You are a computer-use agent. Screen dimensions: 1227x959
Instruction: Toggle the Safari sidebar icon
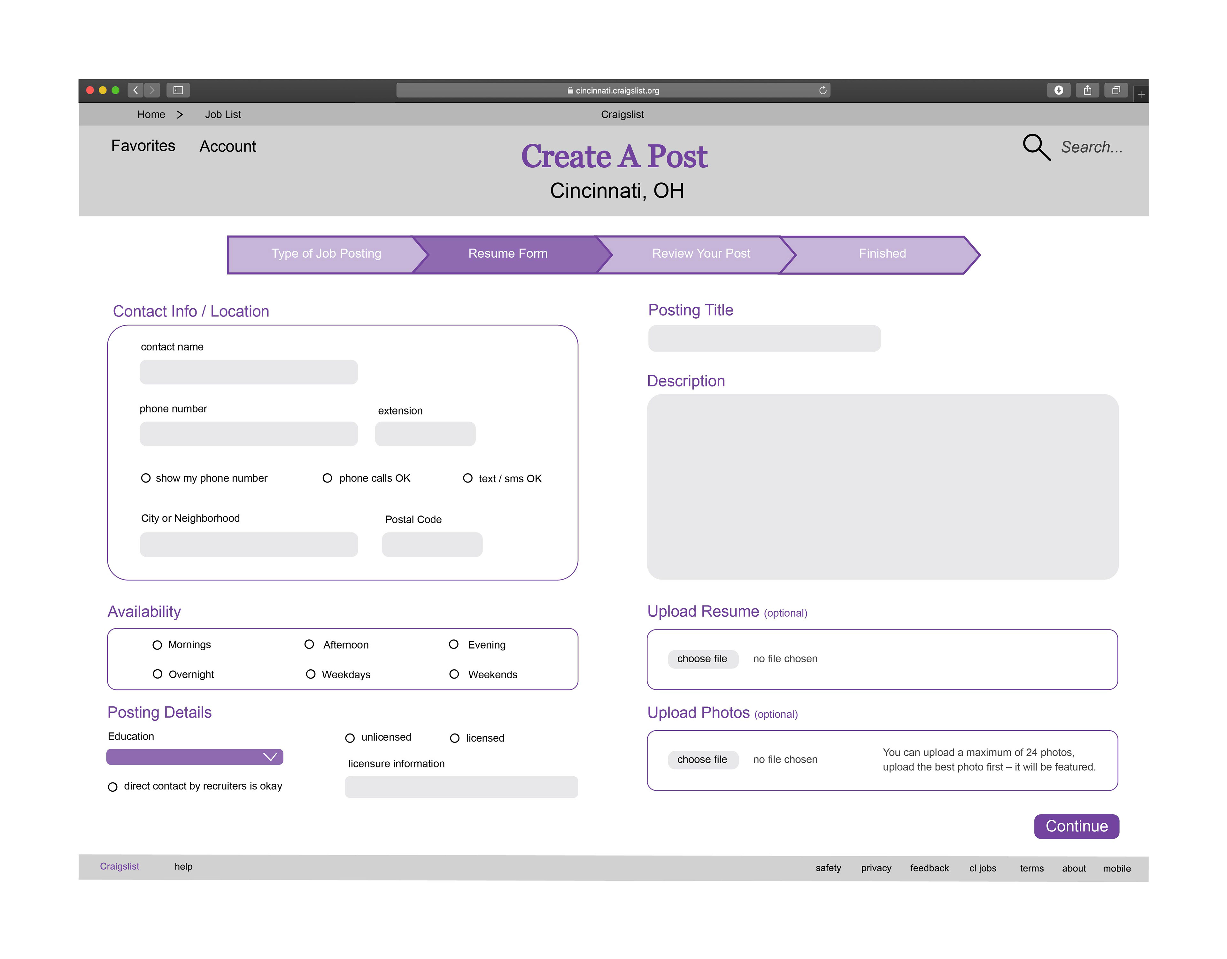point(178,90)
